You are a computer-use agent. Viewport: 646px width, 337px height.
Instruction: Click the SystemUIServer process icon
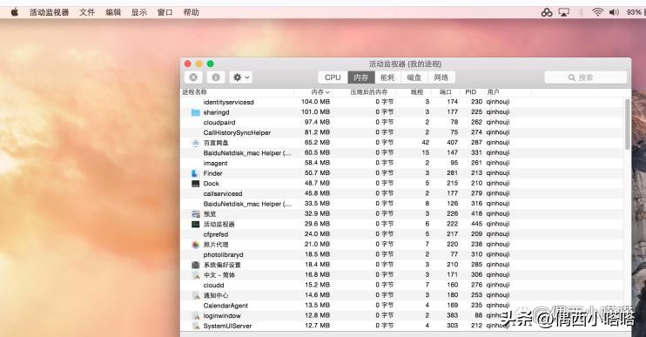point(196,326)
